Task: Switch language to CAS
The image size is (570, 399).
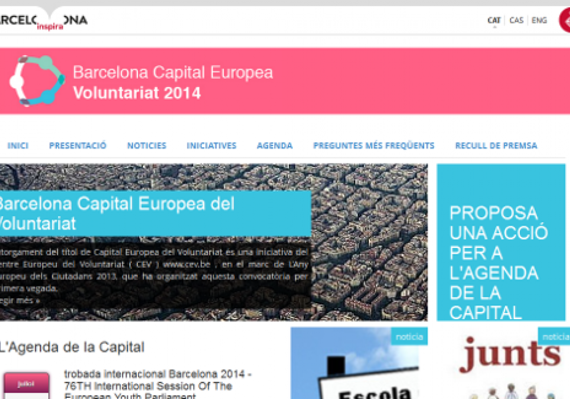Action: pyautogui.click(x=516, y=21)
